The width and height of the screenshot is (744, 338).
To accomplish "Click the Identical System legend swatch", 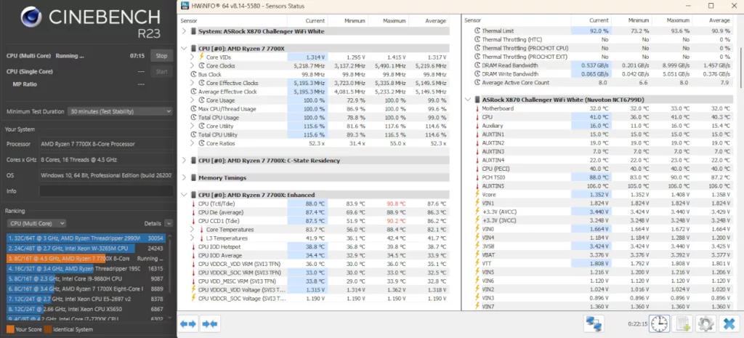I will [x=47, y=329].
